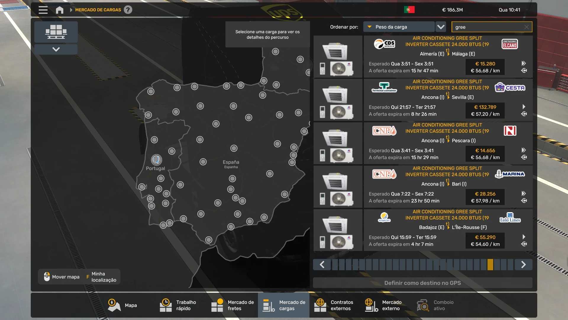This screenshot has width=568, height=320.
Task: Show the Ancona to Sevilla cargo's locate icon
Action: coord(524,114)
